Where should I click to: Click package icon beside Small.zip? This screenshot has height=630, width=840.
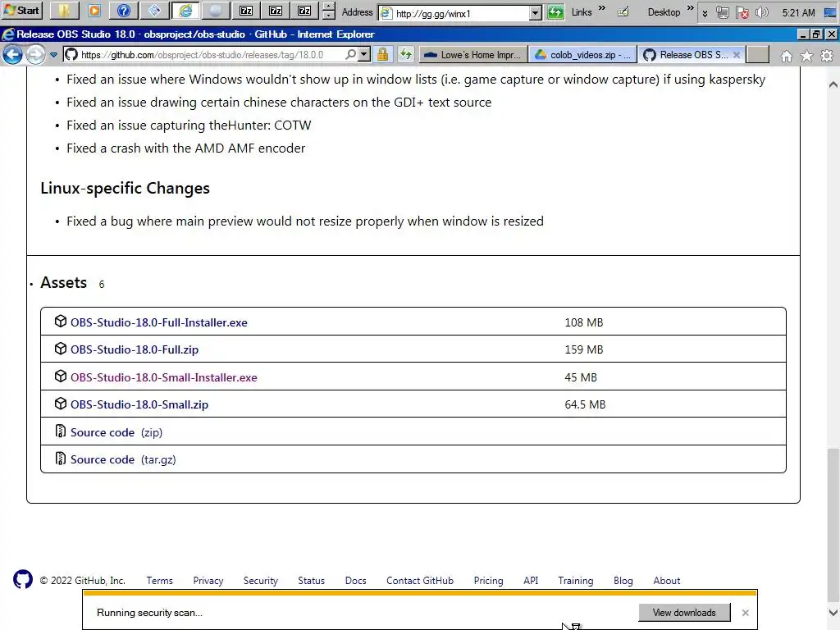61,404
